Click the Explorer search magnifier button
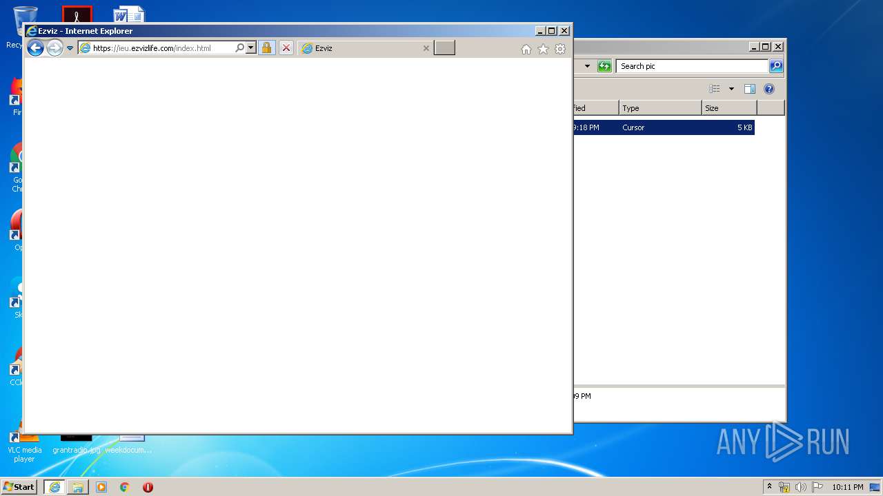The image size is (883, 496). click(x=776, y=66)
